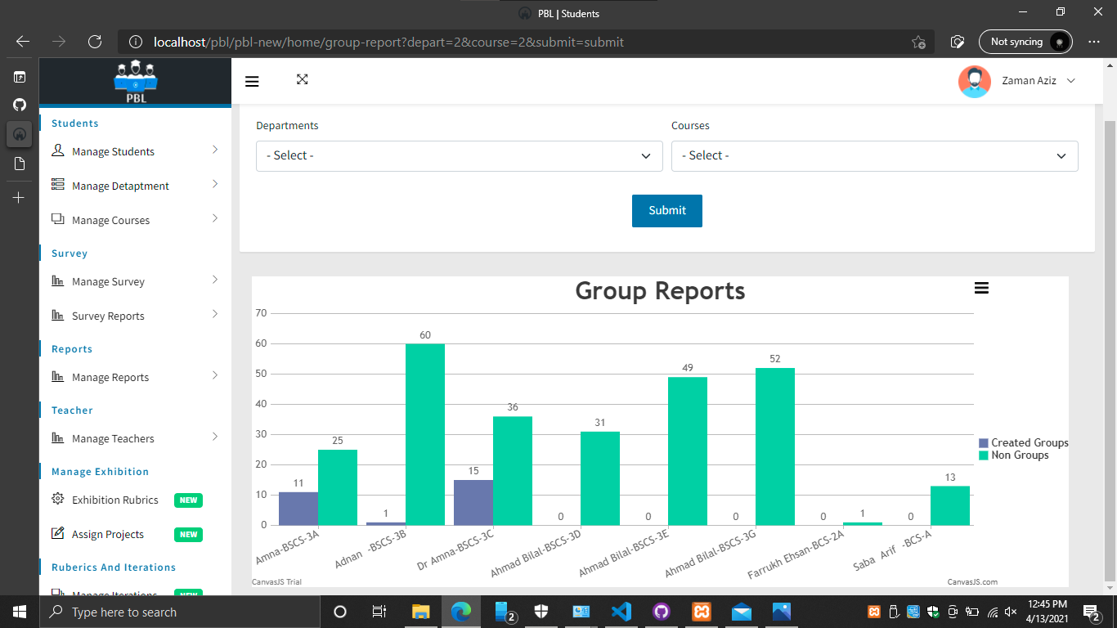The width and height of the screenshot is (1117, 628).
Task: Select the Survey Reports icon
Action: coord(57,315)
